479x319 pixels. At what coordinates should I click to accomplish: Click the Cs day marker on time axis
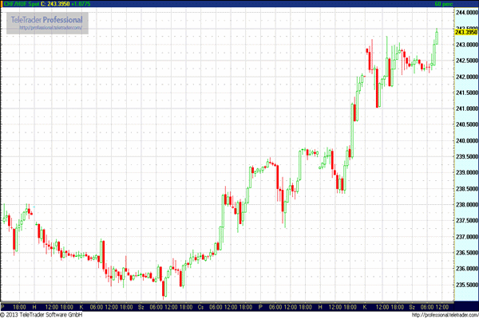point(201,306)
